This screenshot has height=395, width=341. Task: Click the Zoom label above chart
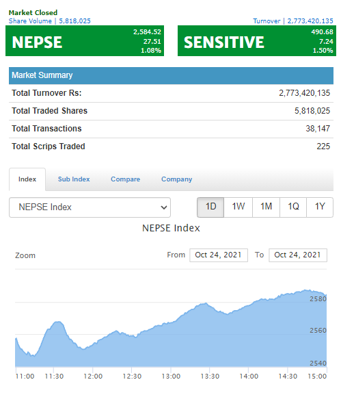pyautogui.click(x=25, y=255)
